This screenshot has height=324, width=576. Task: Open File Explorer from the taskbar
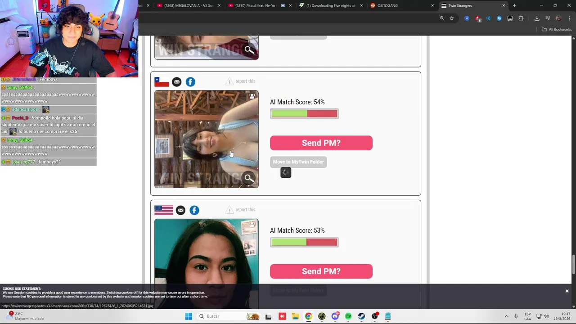(295, 316)
